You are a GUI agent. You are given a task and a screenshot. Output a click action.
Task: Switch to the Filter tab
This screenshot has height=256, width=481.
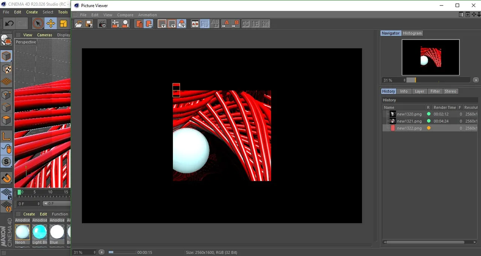point(435,91)
